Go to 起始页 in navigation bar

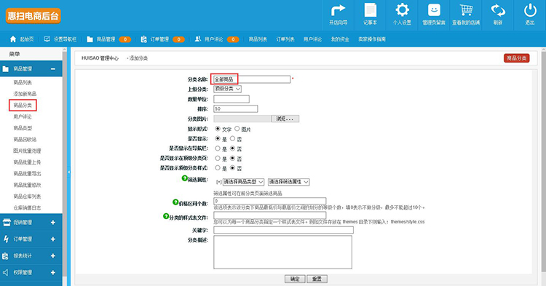(x=22, y=39)
